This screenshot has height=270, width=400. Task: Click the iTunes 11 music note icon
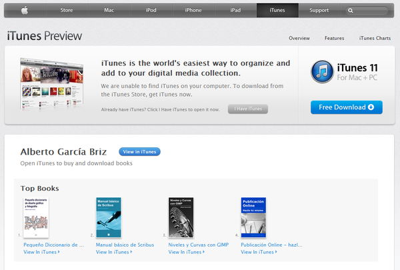point(322,72)
